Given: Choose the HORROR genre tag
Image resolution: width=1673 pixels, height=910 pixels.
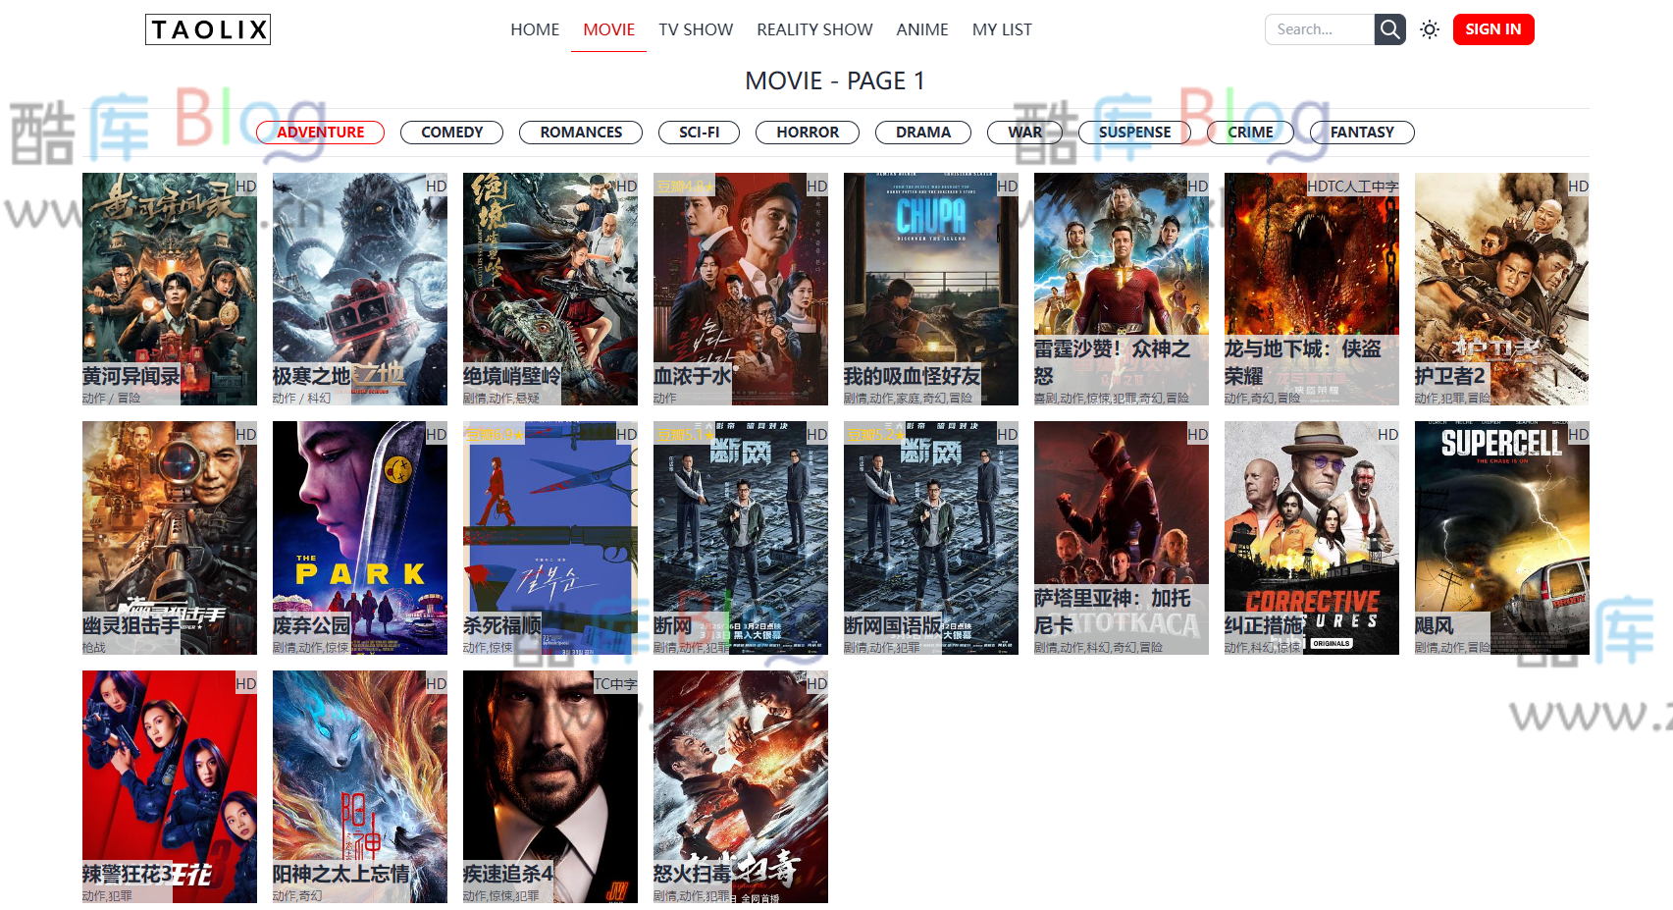Looking at the screenshot, I should point(807,133).
